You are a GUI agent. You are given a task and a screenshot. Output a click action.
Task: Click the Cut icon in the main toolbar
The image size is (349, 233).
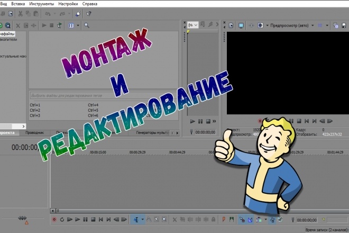(x=20, y=14)
